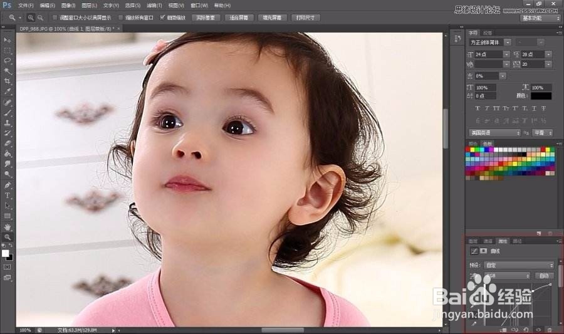Delete the curves adjustment layer trash icon
The height and width of the screenshot is (334, 564).
pos(549,330)
